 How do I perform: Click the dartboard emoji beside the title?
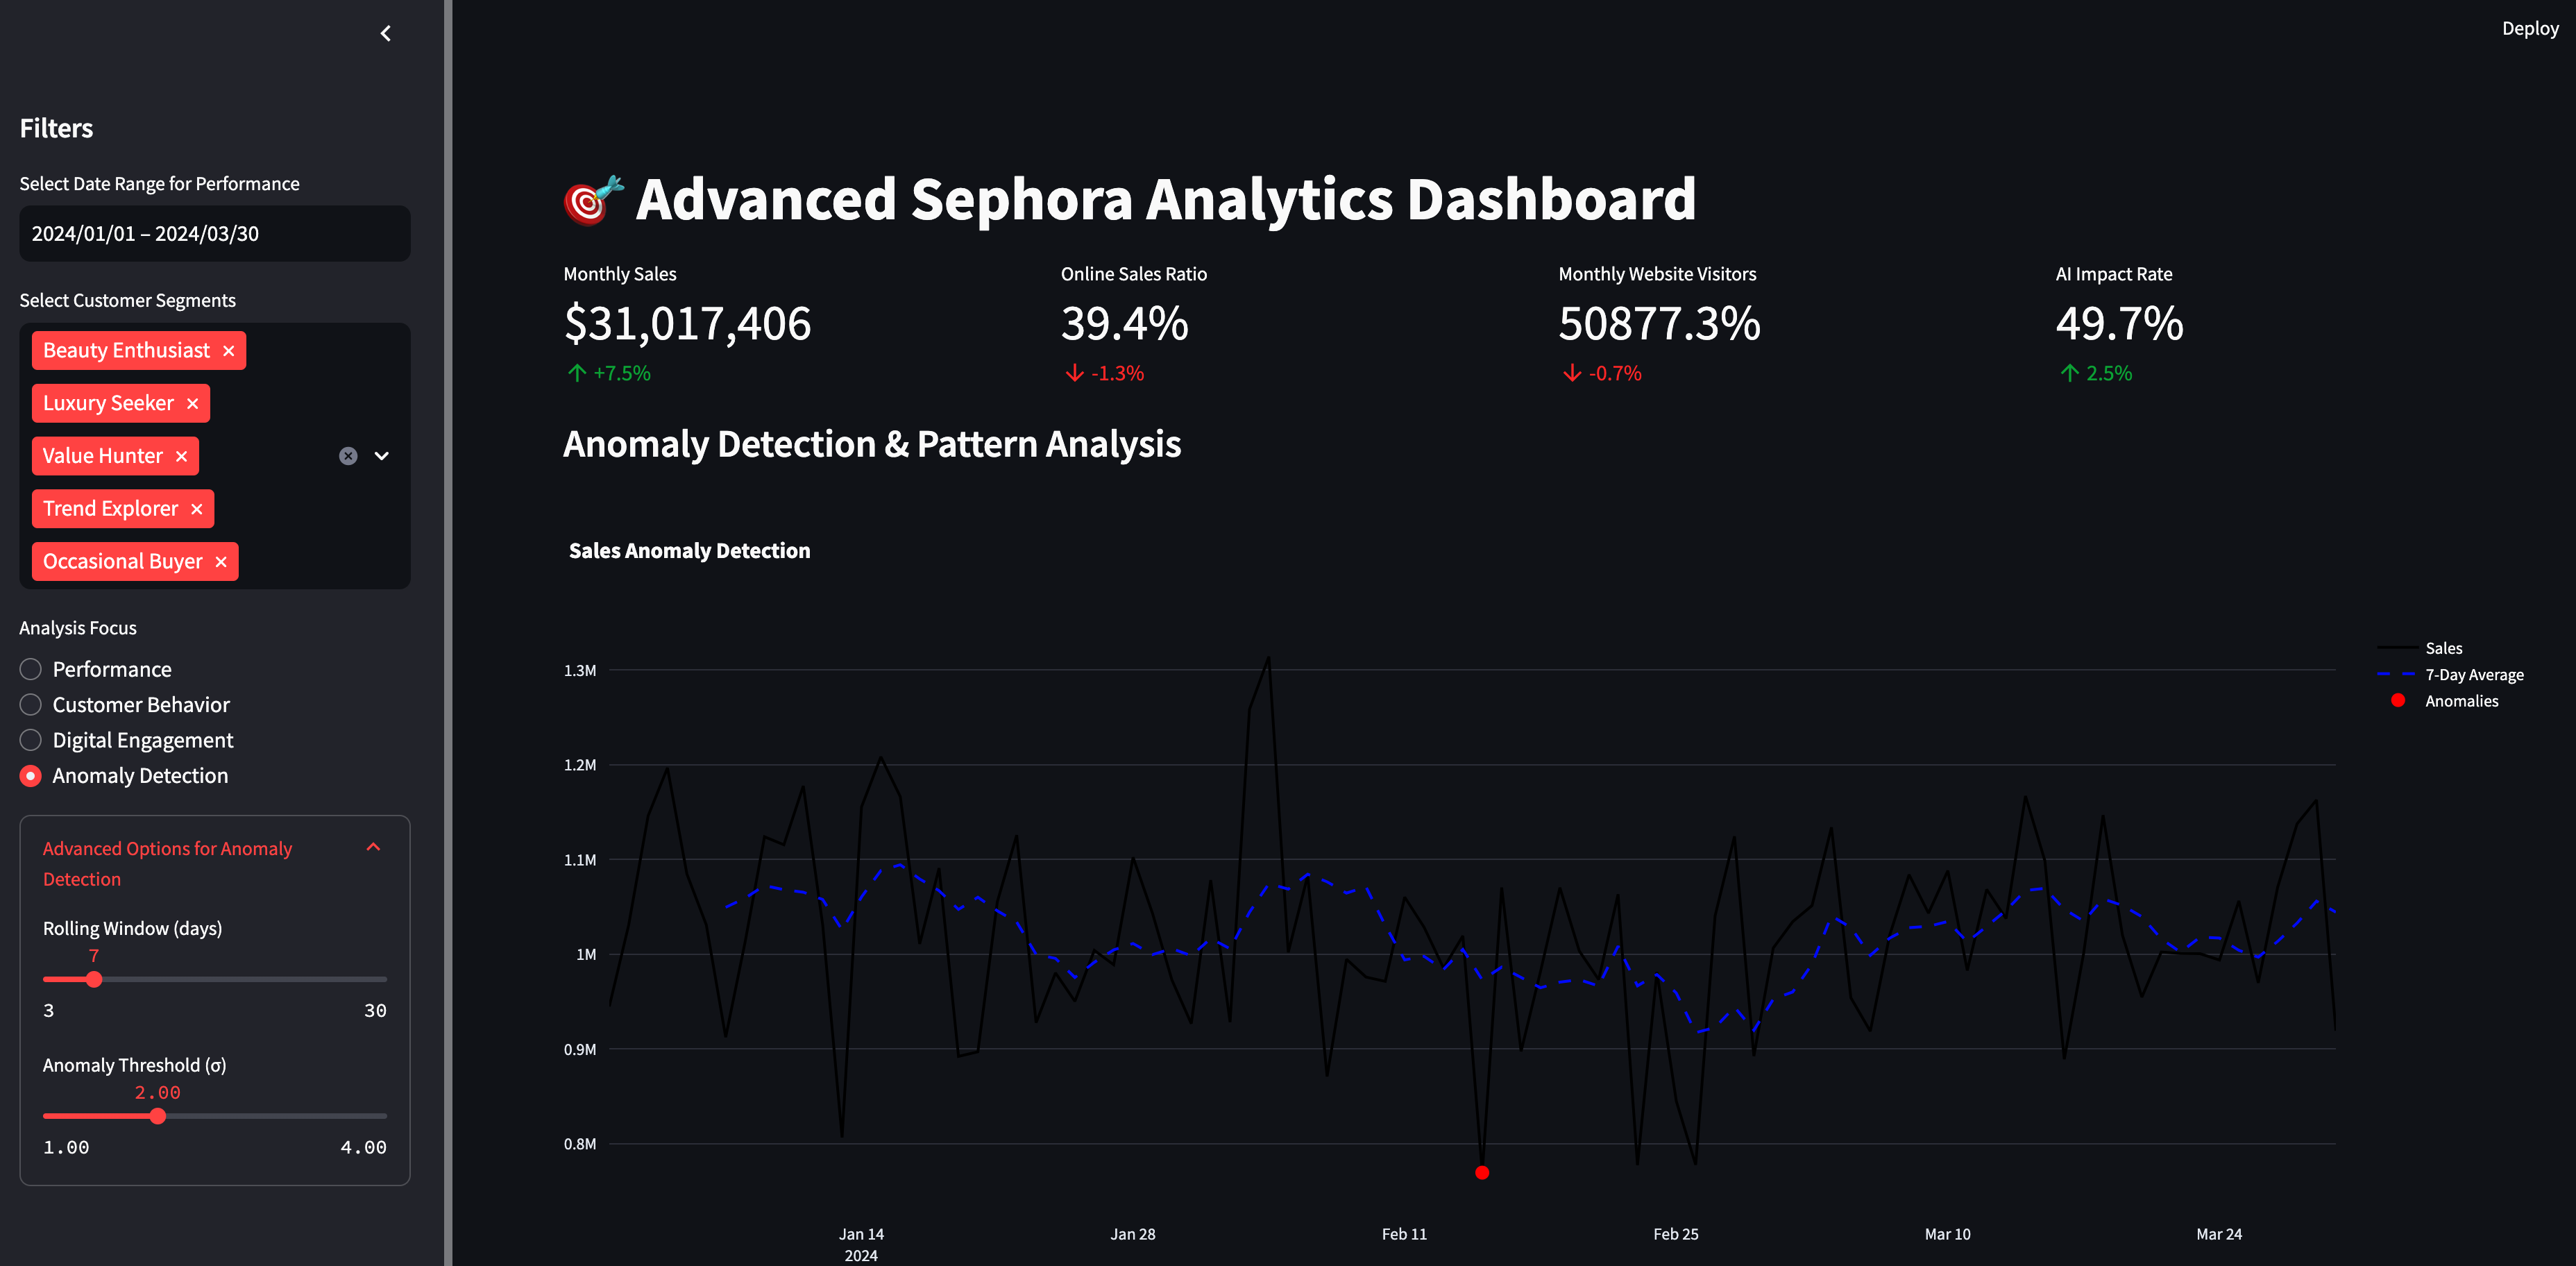tap(594, 200)
